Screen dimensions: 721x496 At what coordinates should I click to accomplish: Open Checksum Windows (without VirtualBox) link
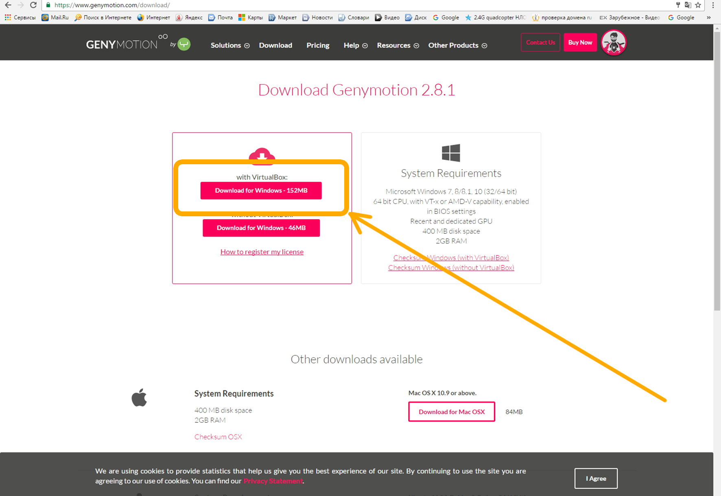[x=451, y=268]
